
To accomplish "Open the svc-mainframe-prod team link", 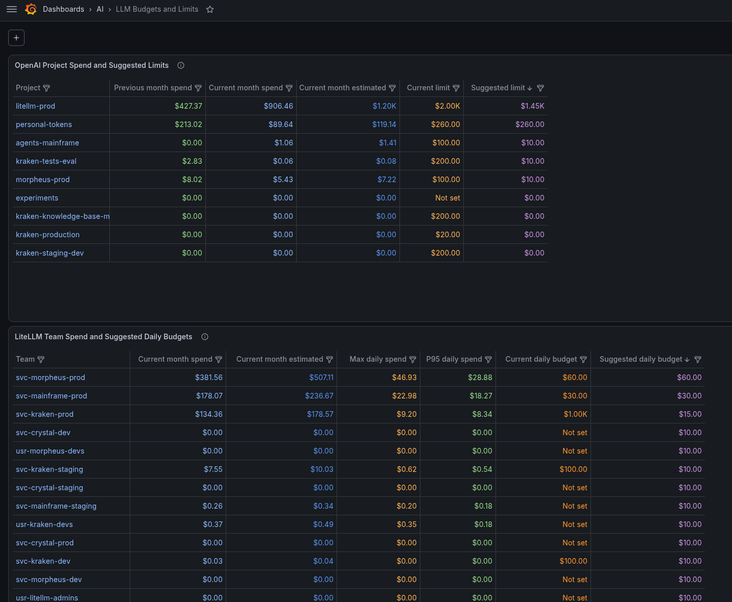I will point(52,396).
